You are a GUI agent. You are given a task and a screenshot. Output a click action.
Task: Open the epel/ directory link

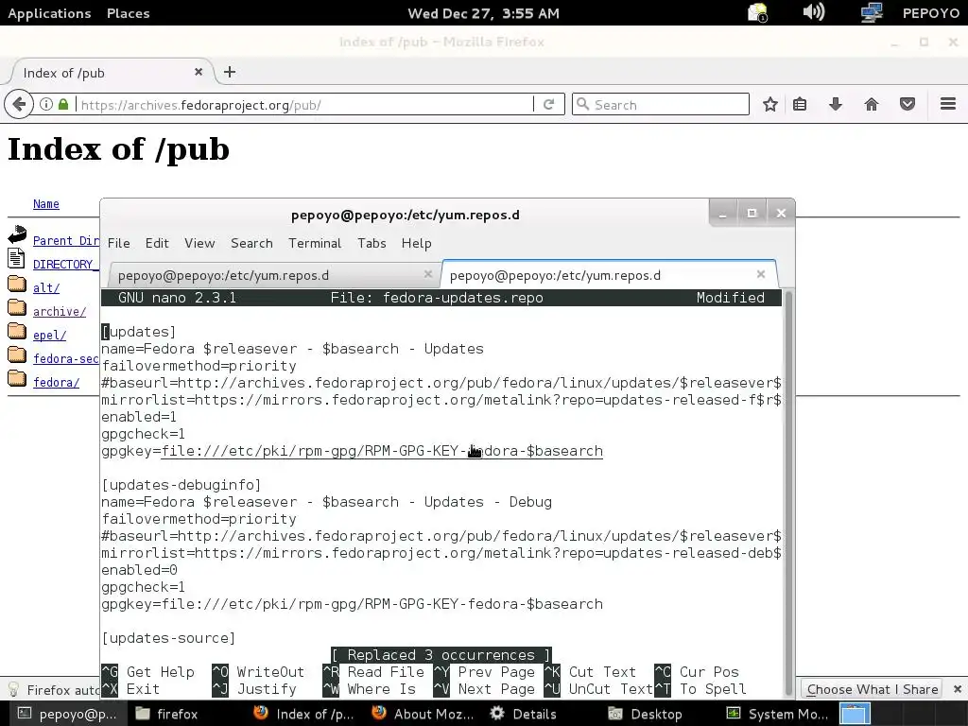tap(49, 335)
